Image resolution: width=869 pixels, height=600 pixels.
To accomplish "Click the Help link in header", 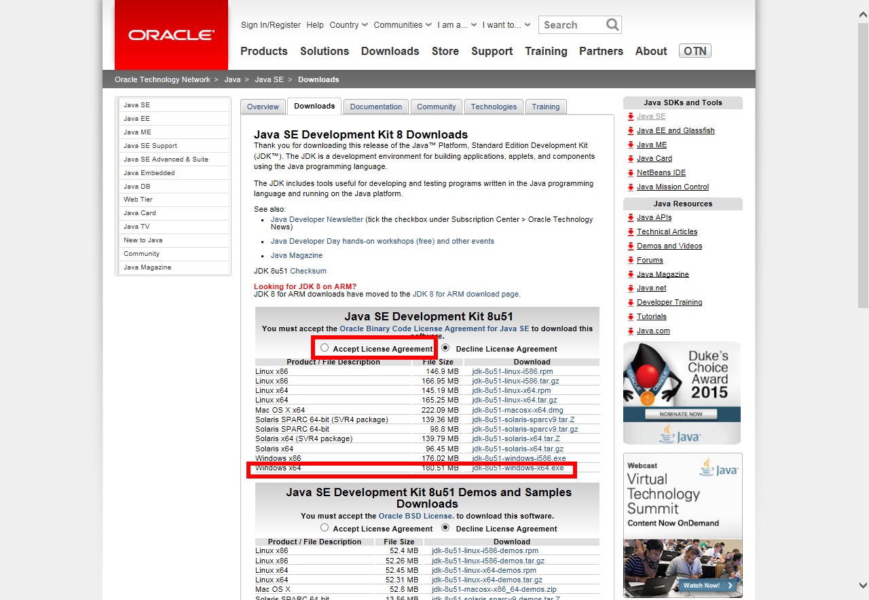I will point(315,25).
